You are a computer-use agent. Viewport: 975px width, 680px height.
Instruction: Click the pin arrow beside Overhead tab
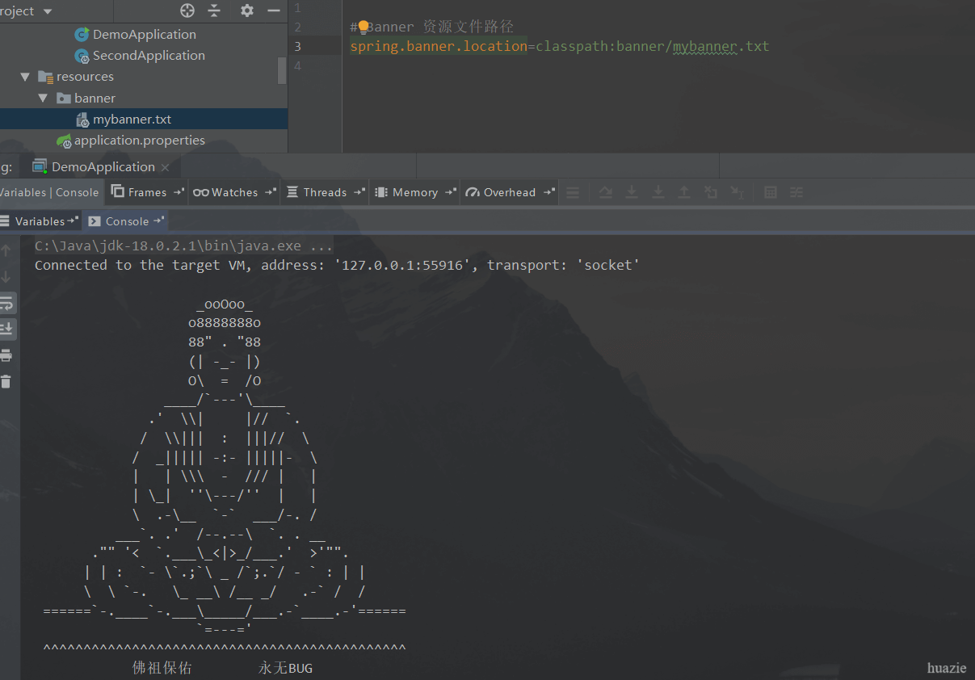pos(548,192)
